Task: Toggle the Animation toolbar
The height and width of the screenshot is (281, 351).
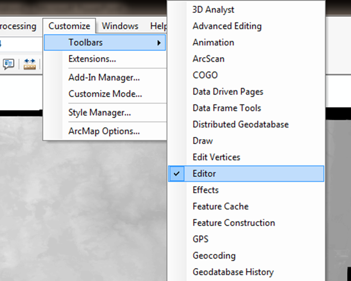Action: pyautogui.click(x=246, y=42)
